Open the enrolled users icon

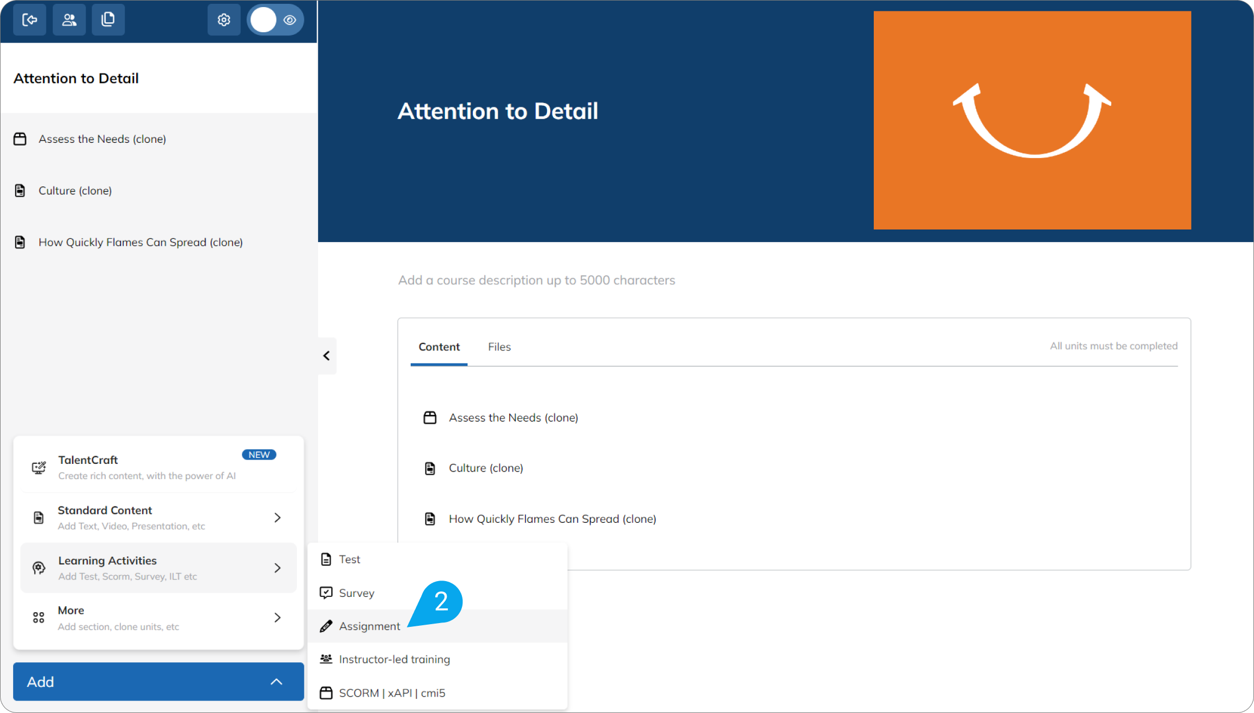(69, 19)
